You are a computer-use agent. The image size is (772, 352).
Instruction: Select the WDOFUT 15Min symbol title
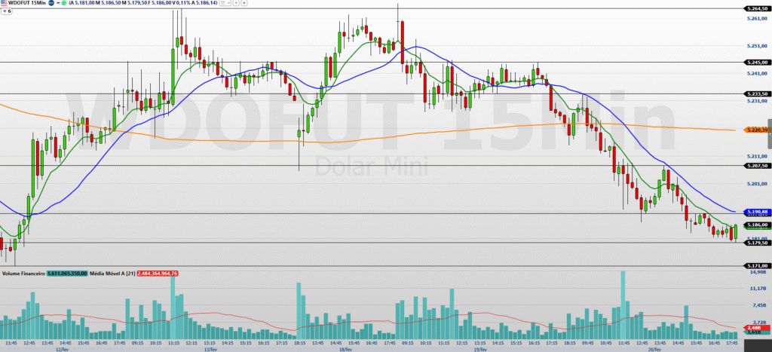(x=27, y=4)
